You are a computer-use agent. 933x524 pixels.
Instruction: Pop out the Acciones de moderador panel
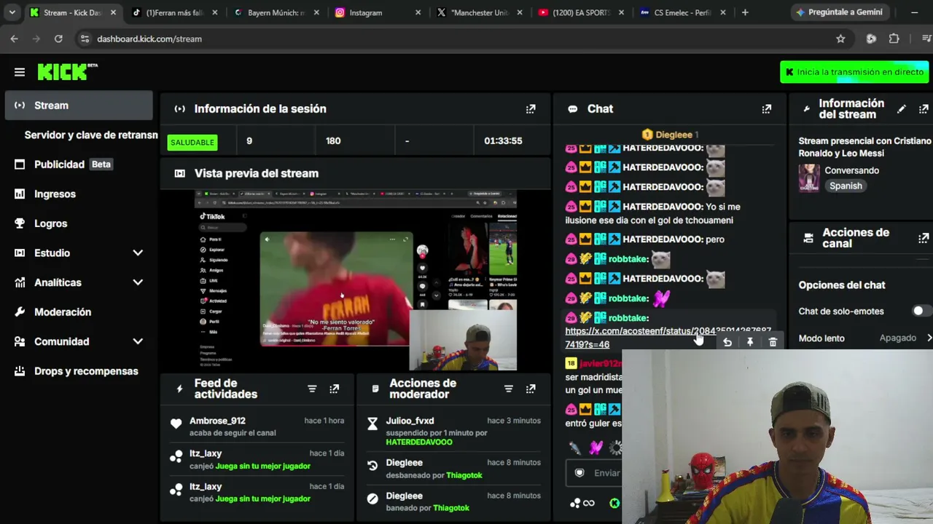[x=531, y=389]
